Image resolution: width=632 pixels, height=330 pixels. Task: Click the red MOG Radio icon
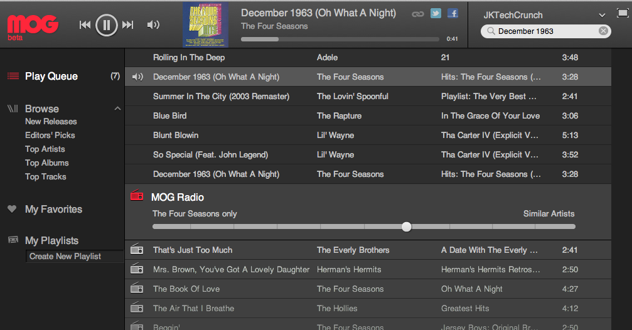click(x=137, y=195)
